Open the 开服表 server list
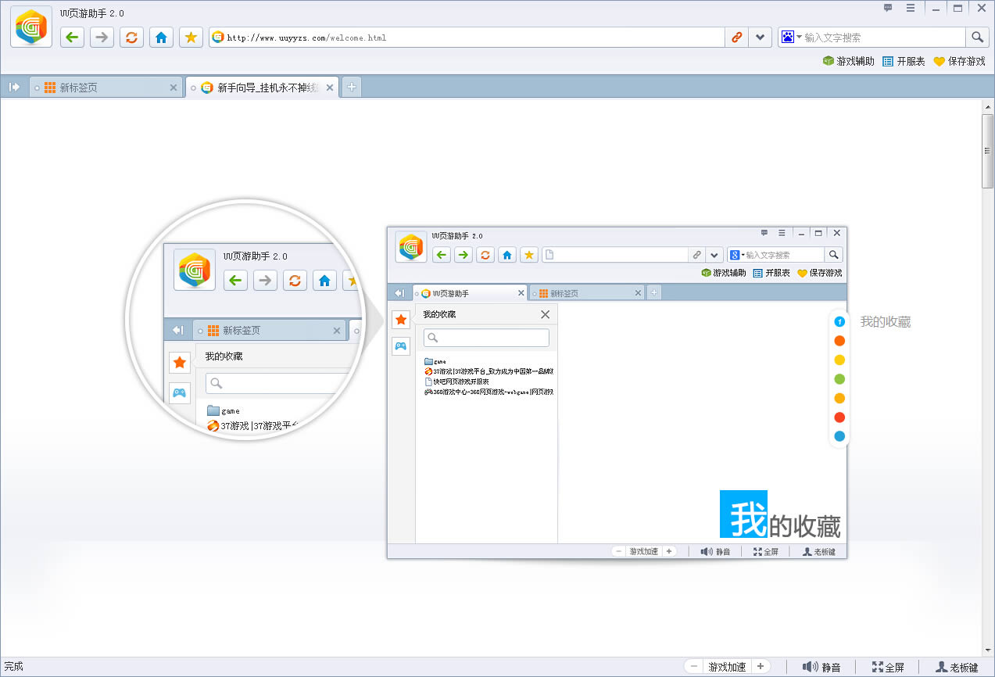This screenshot has height=677, width=995. [904, 61]
